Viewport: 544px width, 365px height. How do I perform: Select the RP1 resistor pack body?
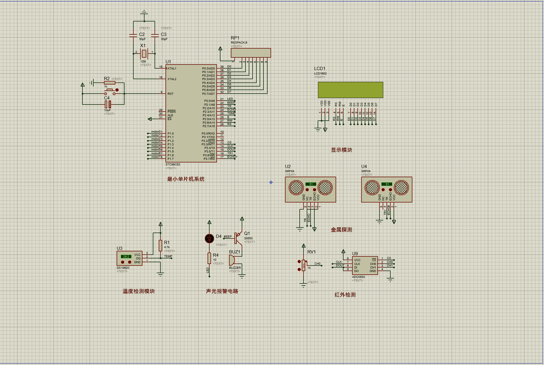pyautogui.click(x=251, y=53)
